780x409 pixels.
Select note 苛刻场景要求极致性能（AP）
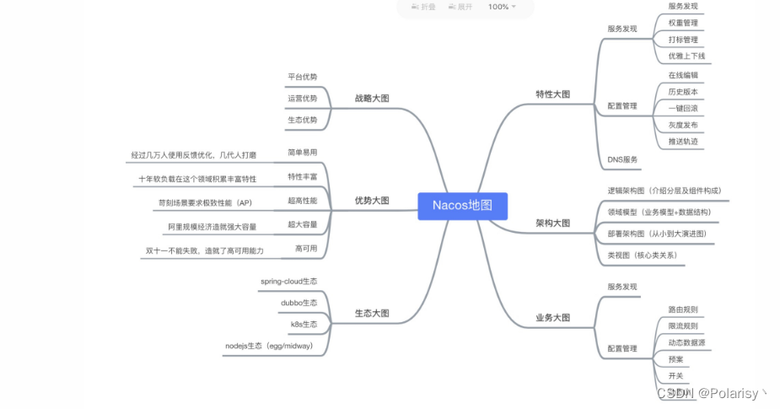click(x=206, y=203)
